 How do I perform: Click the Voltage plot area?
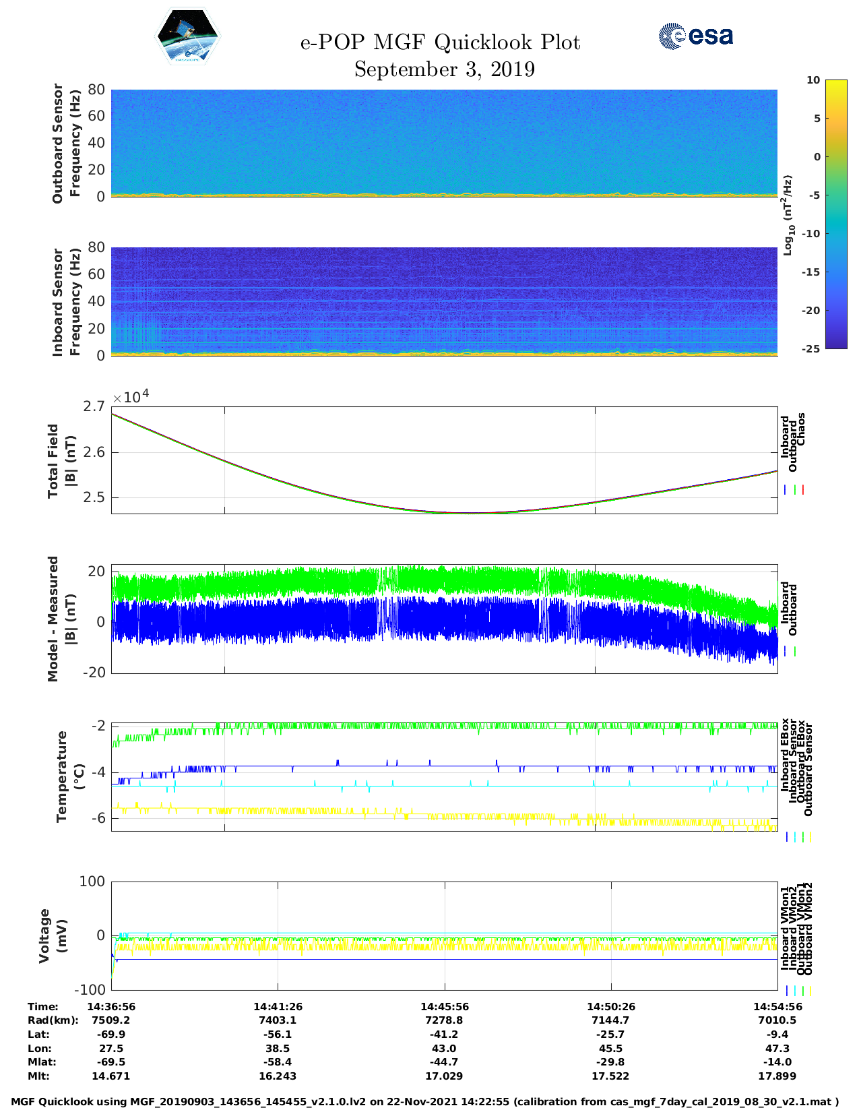[444, 935]
